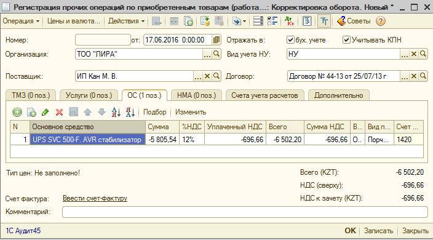Click the print form report icon
The image size is (433, 240).
point(307,21)
